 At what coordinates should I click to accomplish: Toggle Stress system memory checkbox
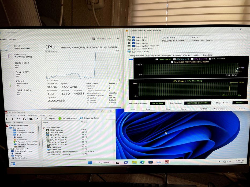(133, 46)
